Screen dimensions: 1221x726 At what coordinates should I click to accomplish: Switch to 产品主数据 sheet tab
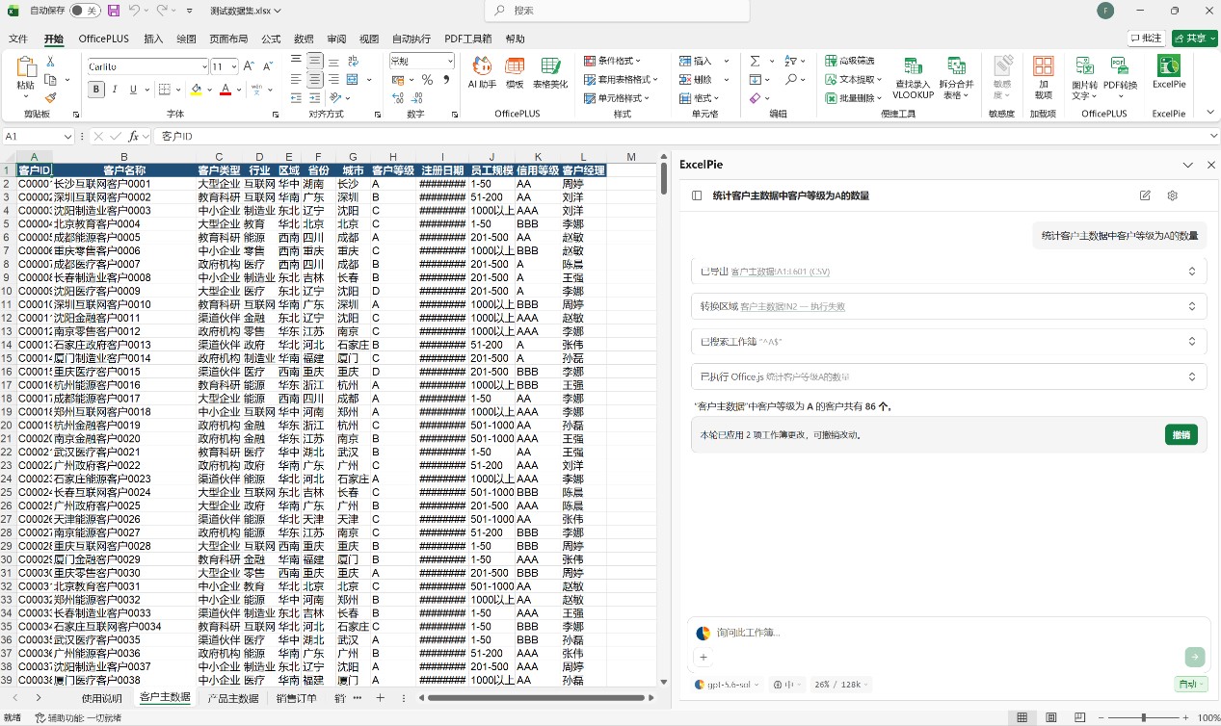pyautogui.click(x=233, y=698)
